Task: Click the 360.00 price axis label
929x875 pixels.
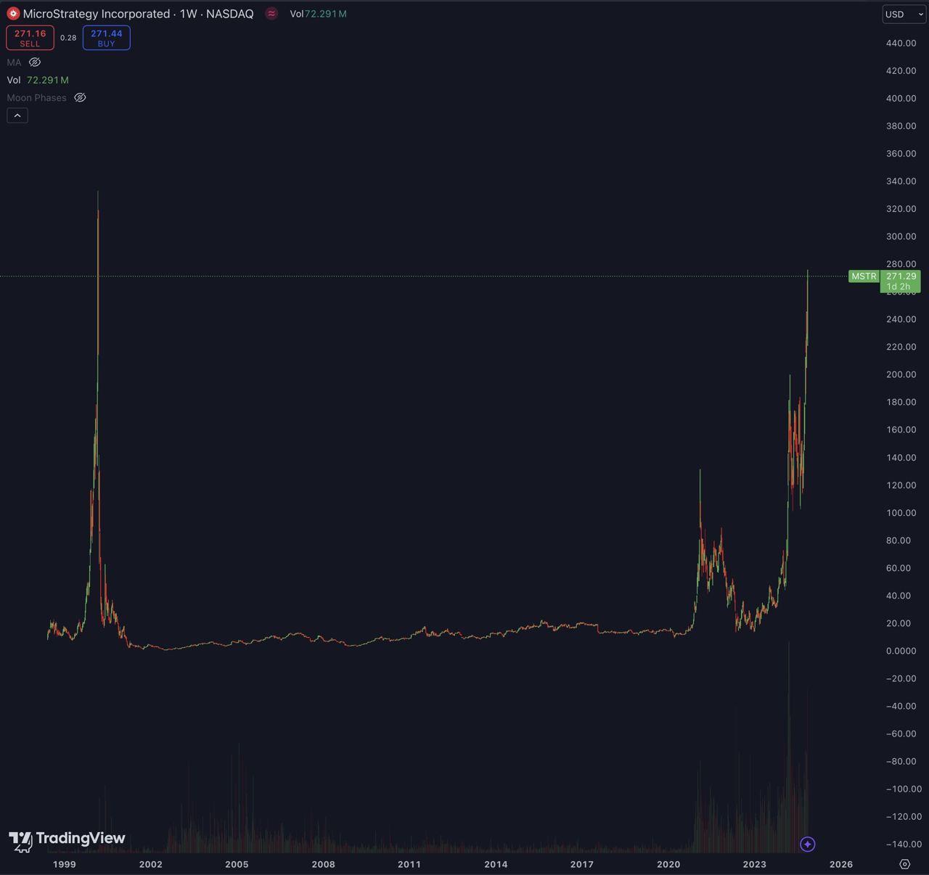Action: coord(901,154)
